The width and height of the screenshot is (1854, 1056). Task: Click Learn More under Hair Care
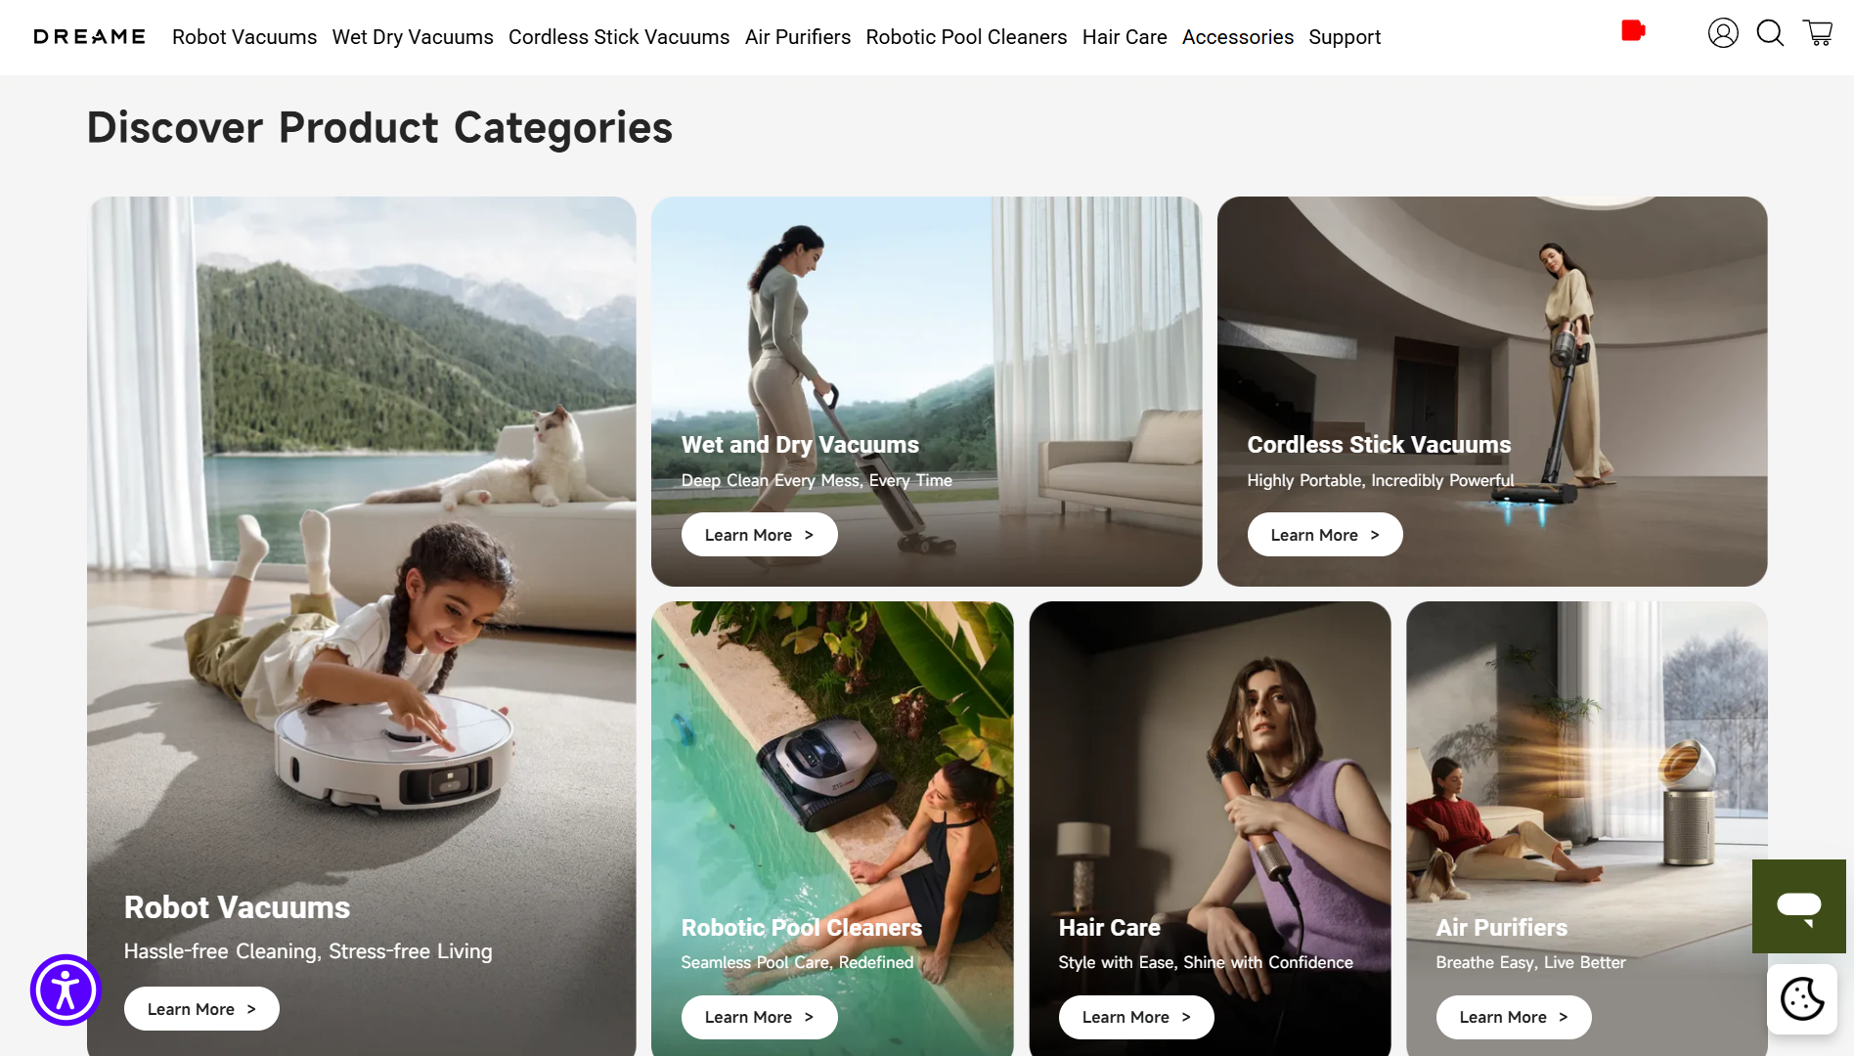point(1136,1017)
